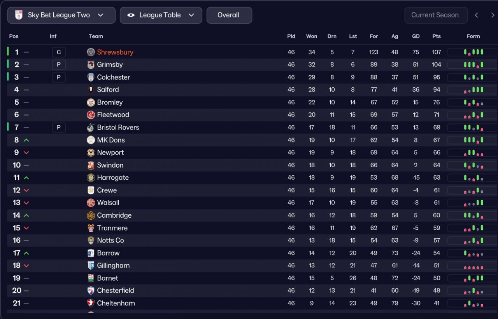The width and height of the screenshot is (498, 319).
Task: Open the Colchester team link
Action: pyautogui.click(x=113, y=77)
